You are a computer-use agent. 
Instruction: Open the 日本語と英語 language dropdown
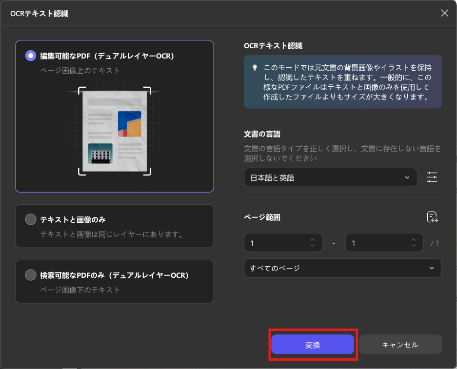(x=330, y=178)
